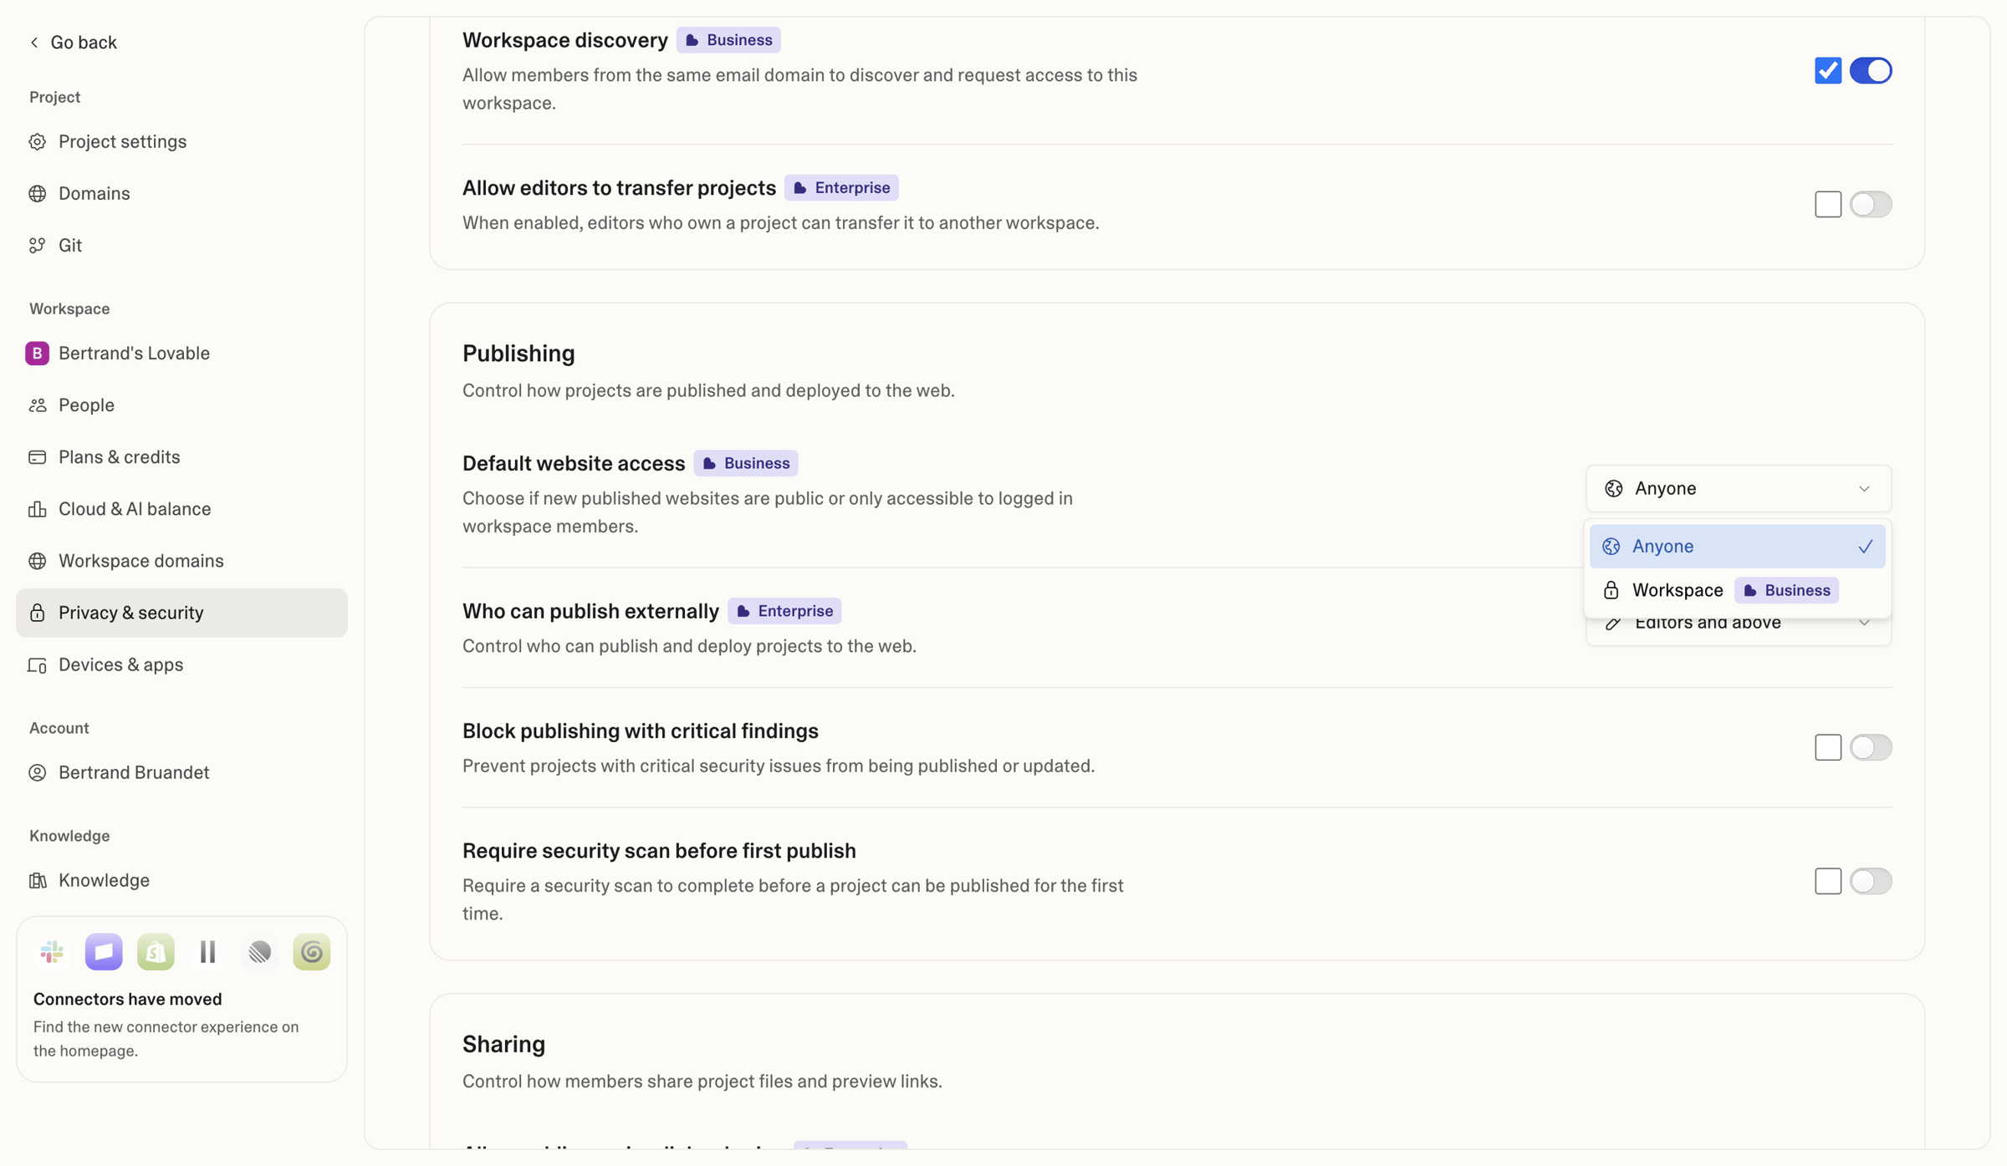
Task: Disable the Workspace discovery toggle switch
Action: [x=1871, y=70]
